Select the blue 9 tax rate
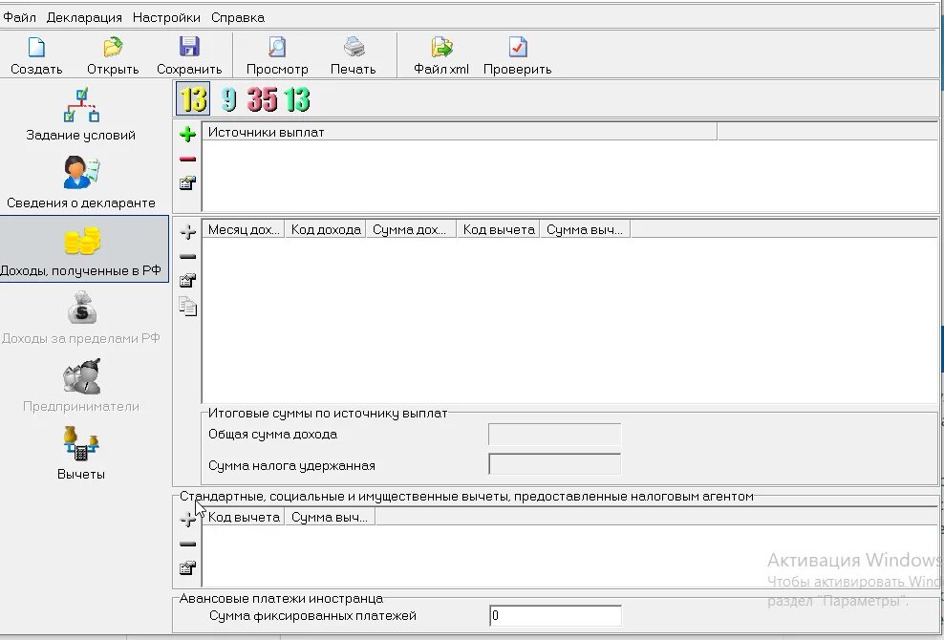This screenshot has height=640, width=944. point(228,98)
